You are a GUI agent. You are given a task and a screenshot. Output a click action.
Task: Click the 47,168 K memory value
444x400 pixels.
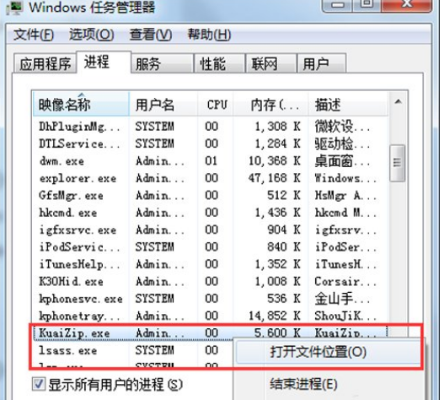[274, 178]
